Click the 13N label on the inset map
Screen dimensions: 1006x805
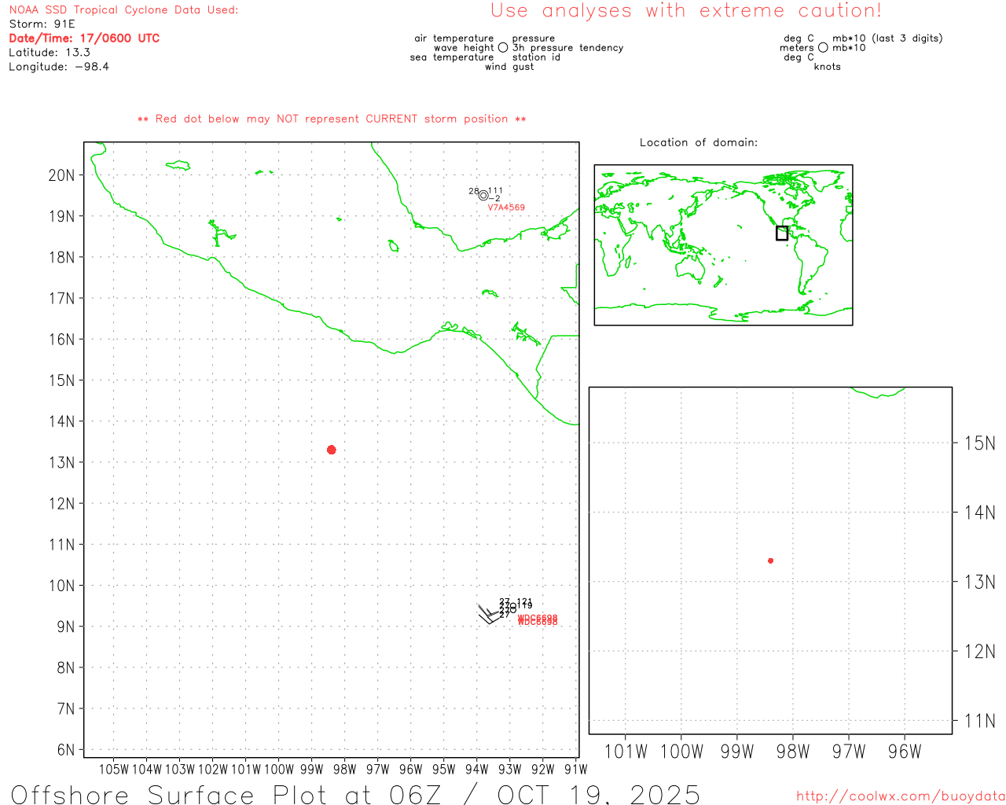point(979,583)
